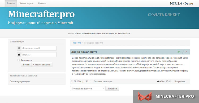Click the Тестовая категория link
This screenshot has height=103, width=199.
(x=103, y=81)
